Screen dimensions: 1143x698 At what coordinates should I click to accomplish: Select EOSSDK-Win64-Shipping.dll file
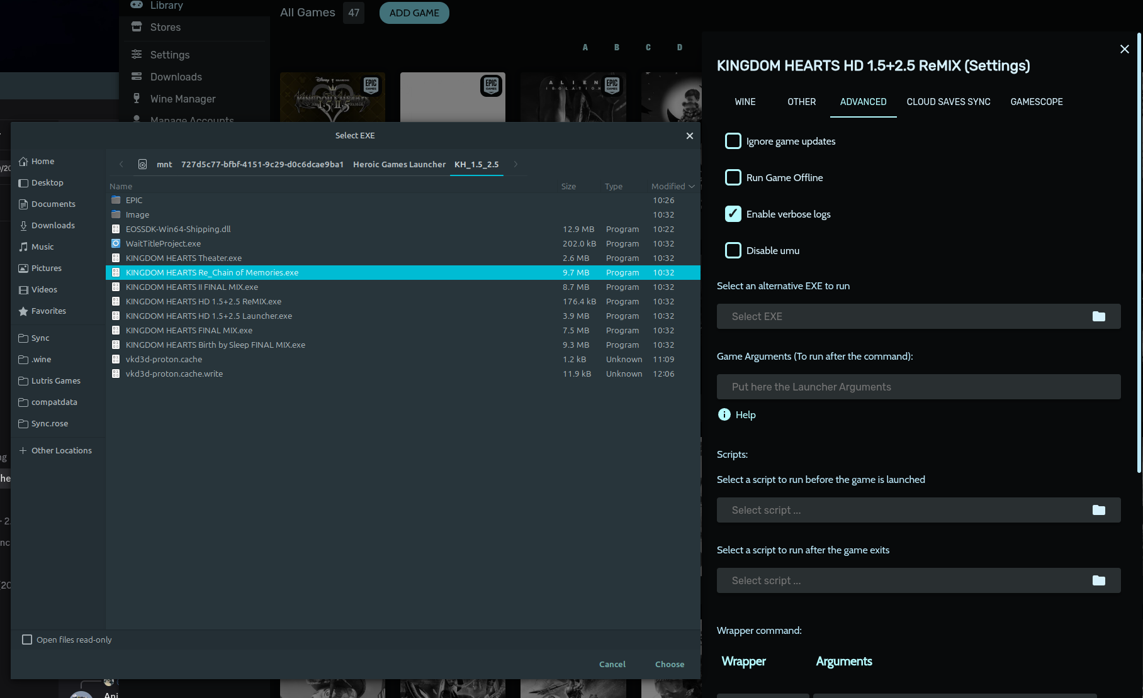point(403,230)
